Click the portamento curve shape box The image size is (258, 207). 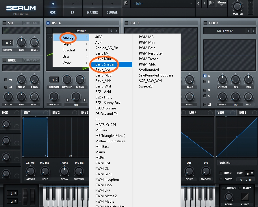click(245, 197)
